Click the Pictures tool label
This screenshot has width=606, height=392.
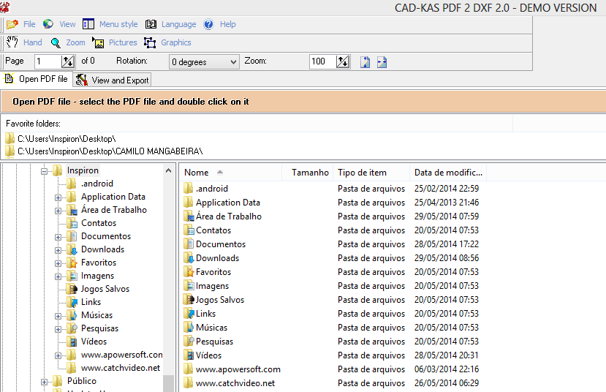tap(123, 42)
